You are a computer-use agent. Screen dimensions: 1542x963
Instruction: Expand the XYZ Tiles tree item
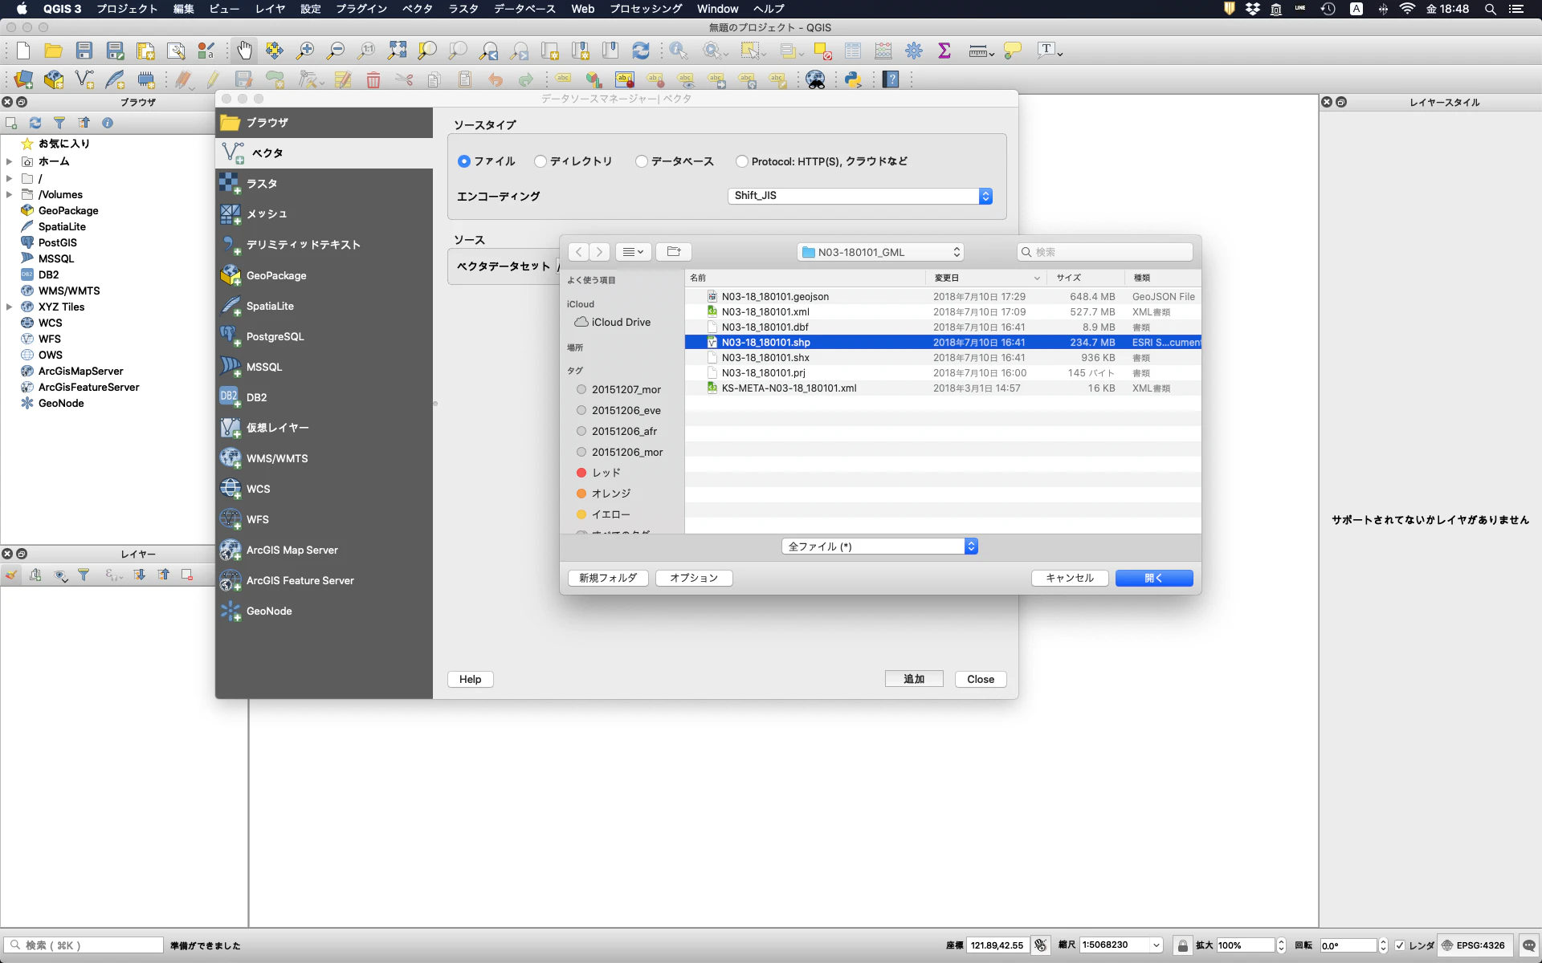click(x=9, y=307)
